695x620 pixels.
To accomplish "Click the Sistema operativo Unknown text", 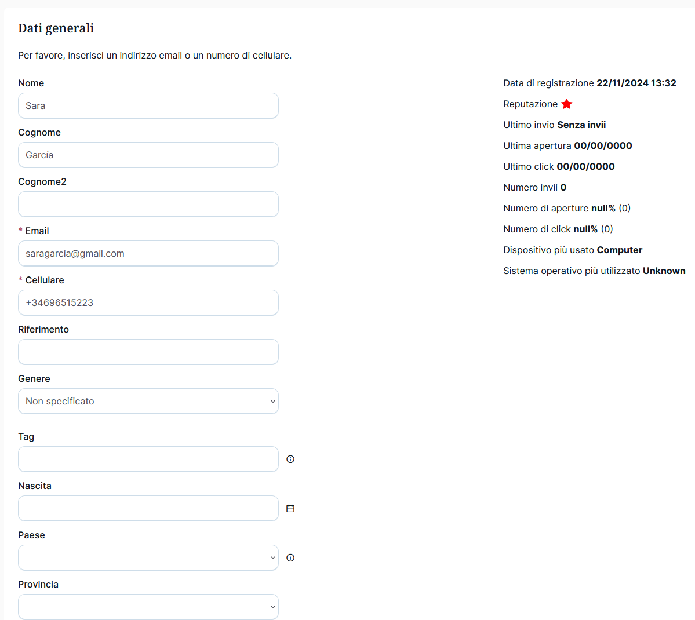I will pyautogui.click(x=594, y=271).
